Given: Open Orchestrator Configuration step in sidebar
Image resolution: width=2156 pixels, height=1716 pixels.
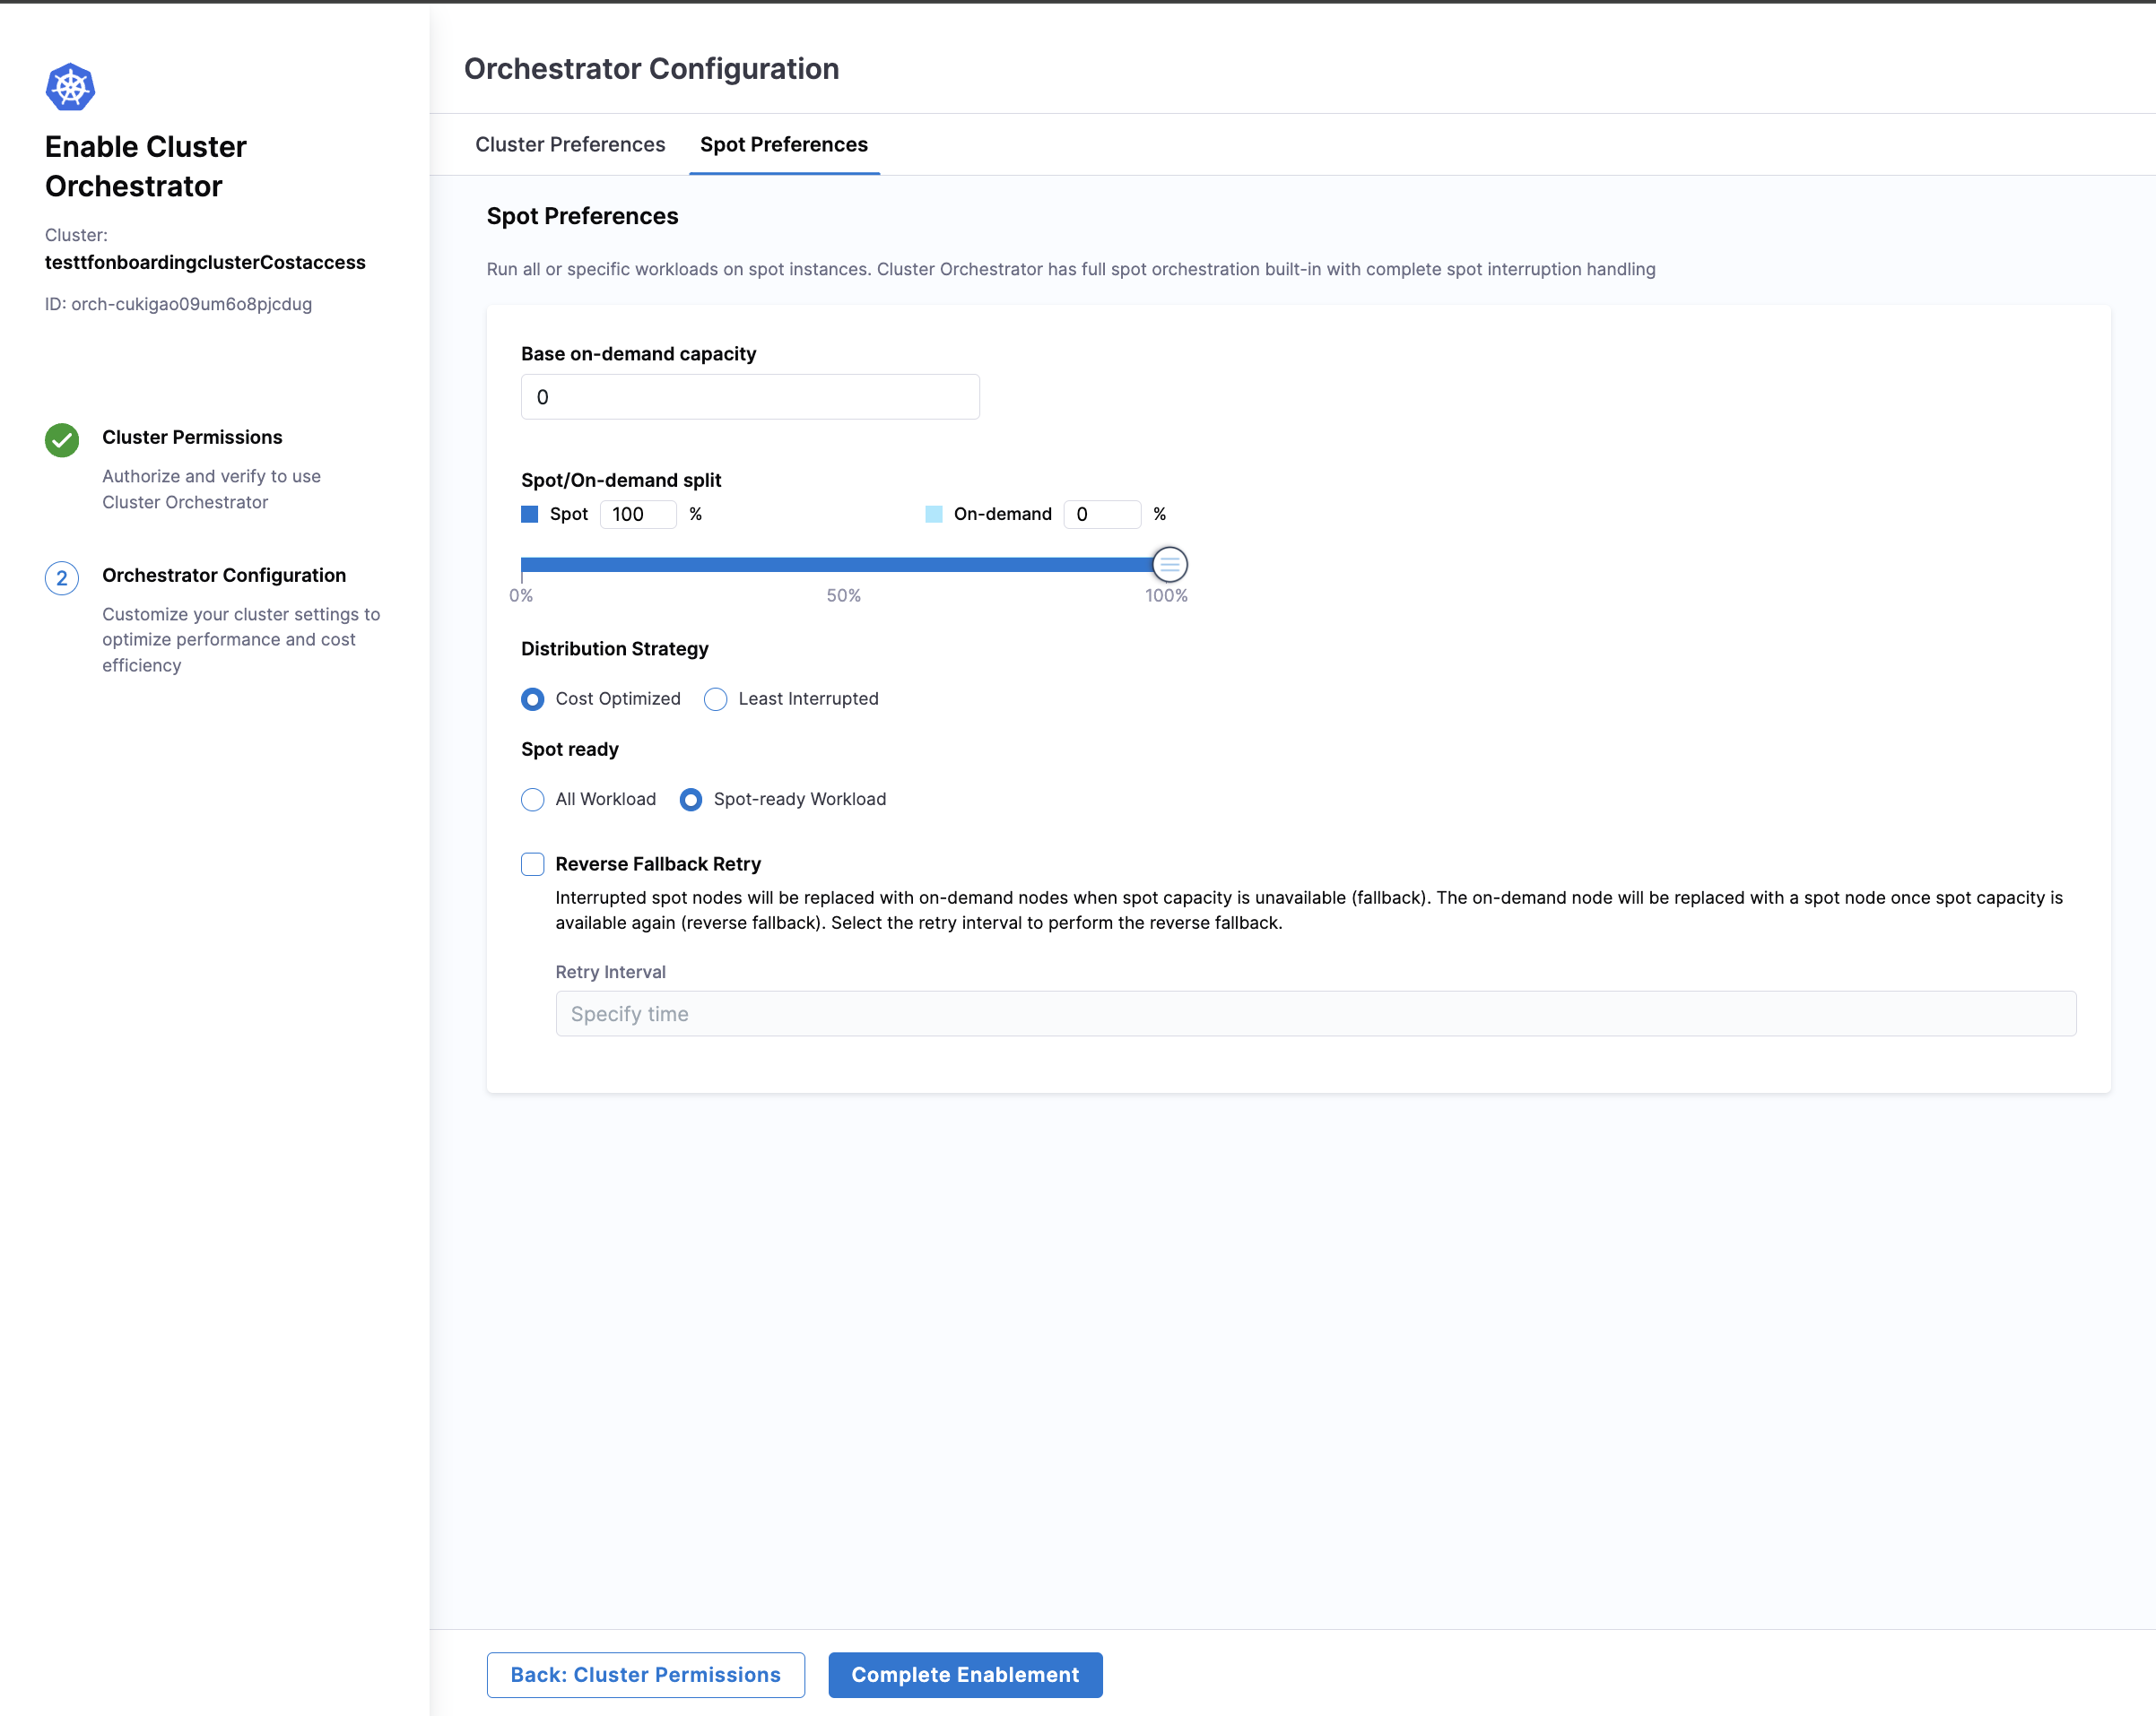Looking at the screenshot, I should pos(224,576).
